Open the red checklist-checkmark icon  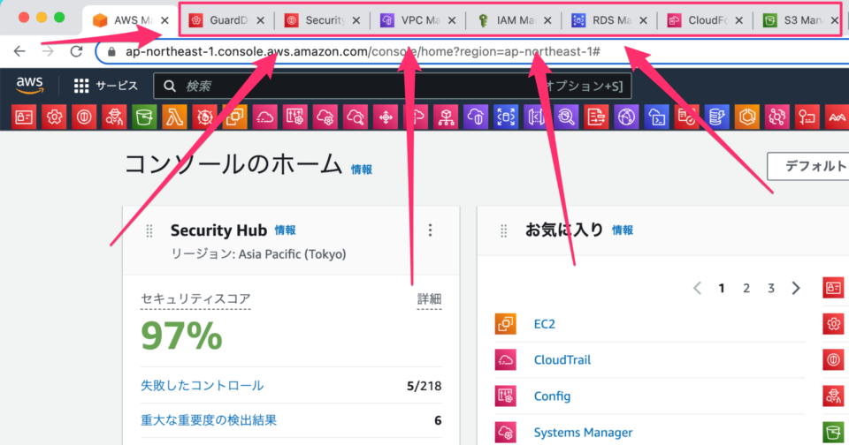687,117
